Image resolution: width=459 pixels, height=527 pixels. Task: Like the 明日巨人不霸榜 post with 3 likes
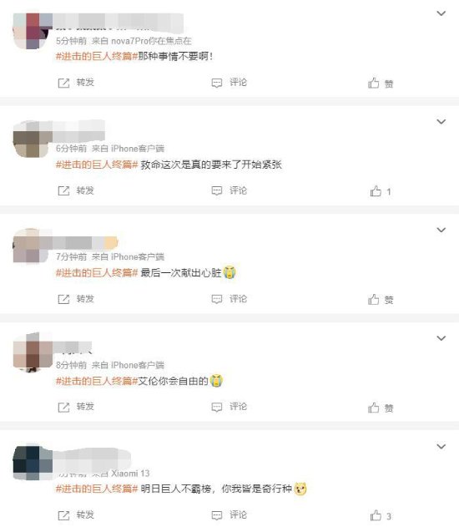(376, 515)
